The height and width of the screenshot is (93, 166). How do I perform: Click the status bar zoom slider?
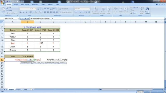tap(157, 92)
